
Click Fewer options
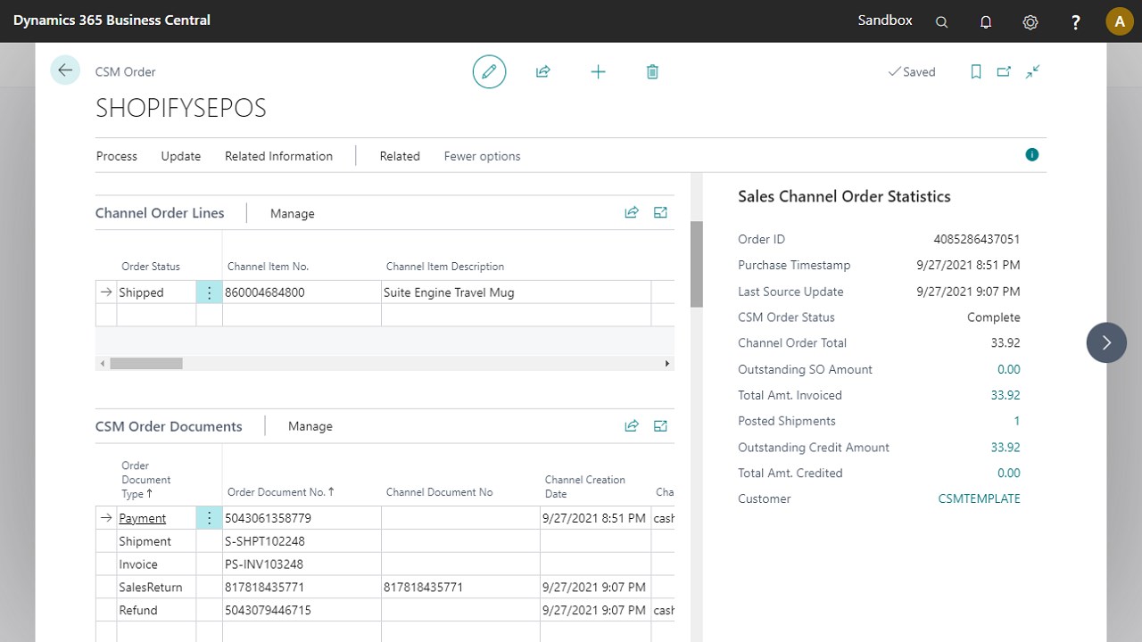pyautogui.click(x=482, y=156)
